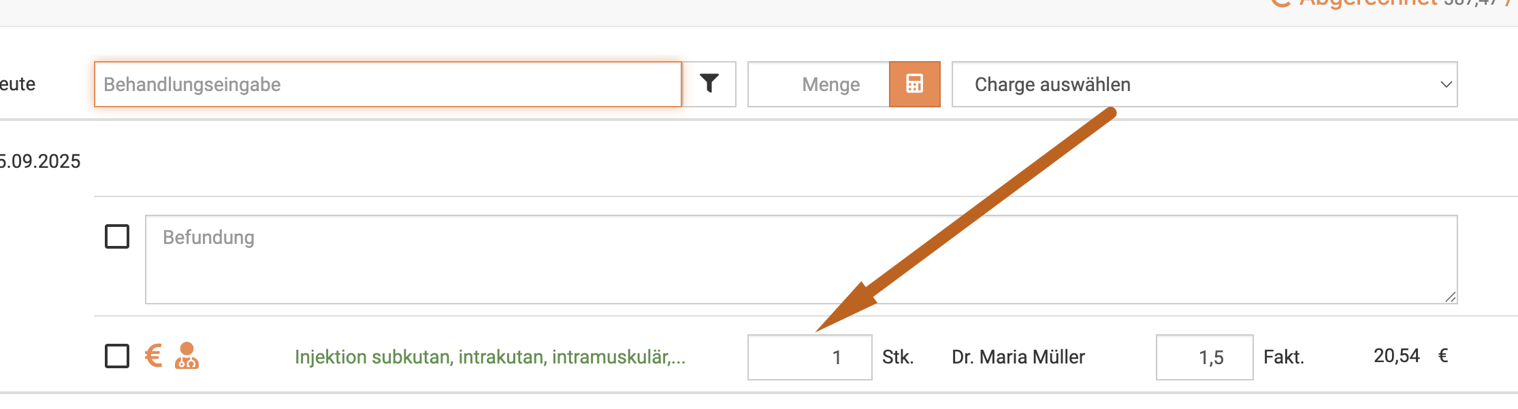The image size is (1518, 409).
Task: Click the orange doctor icon
Action: pyautogui.click(x=187, y=355)
